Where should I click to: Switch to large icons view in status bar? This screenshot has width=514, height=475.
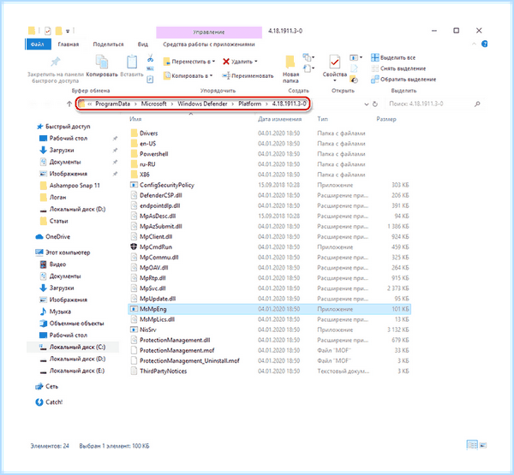pos(483,445)
